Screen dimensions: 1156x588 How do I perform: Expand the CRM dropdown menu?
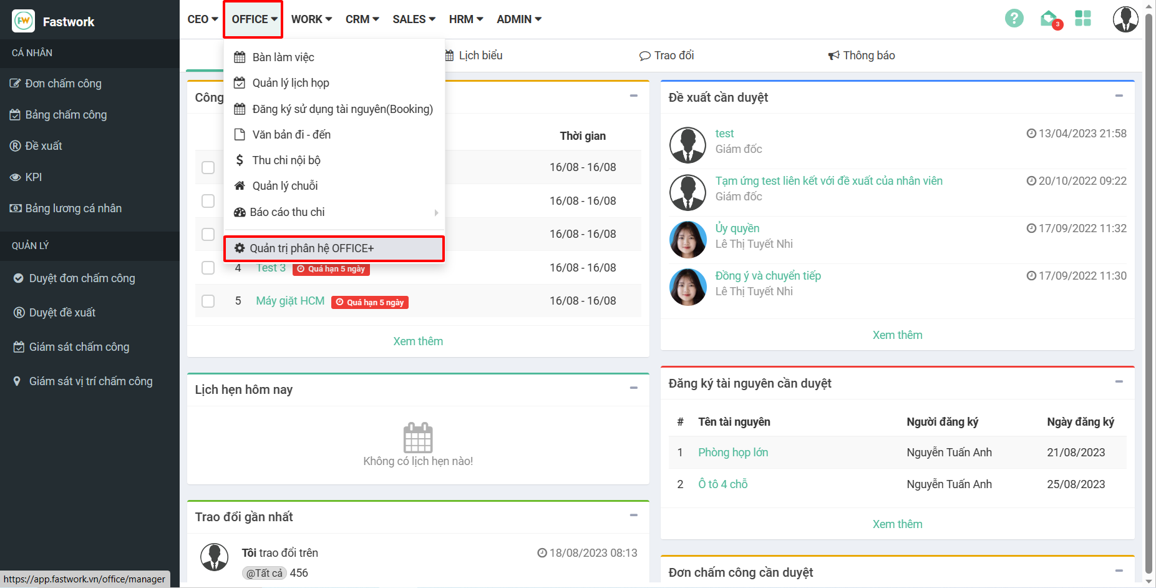click(362, 19)
